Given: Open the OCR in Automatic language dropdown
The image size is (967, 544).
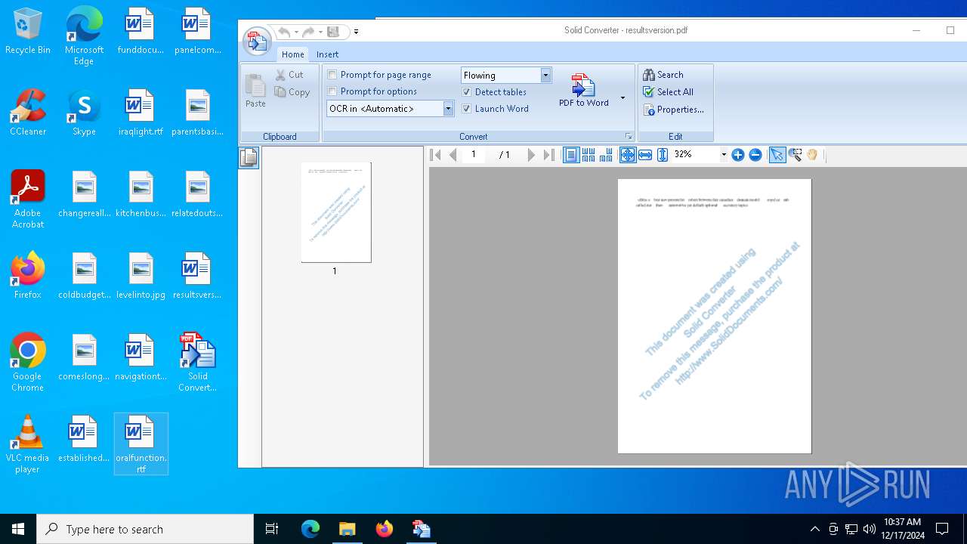Looking at the screenshot, I should click(x=448, y=109).
